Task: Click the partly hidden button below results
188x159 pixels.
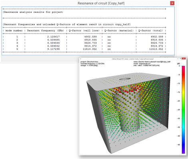Action: click(167, 57)
